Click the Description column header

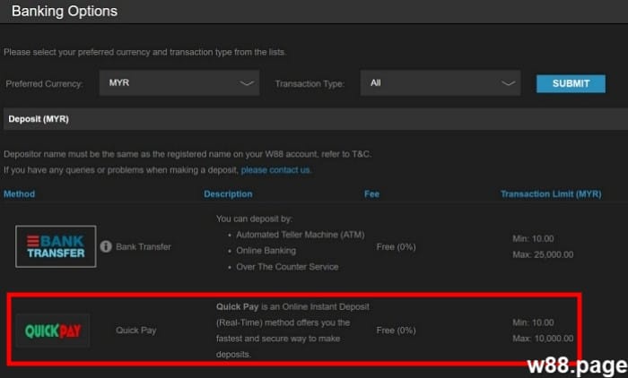coord(228,194)
